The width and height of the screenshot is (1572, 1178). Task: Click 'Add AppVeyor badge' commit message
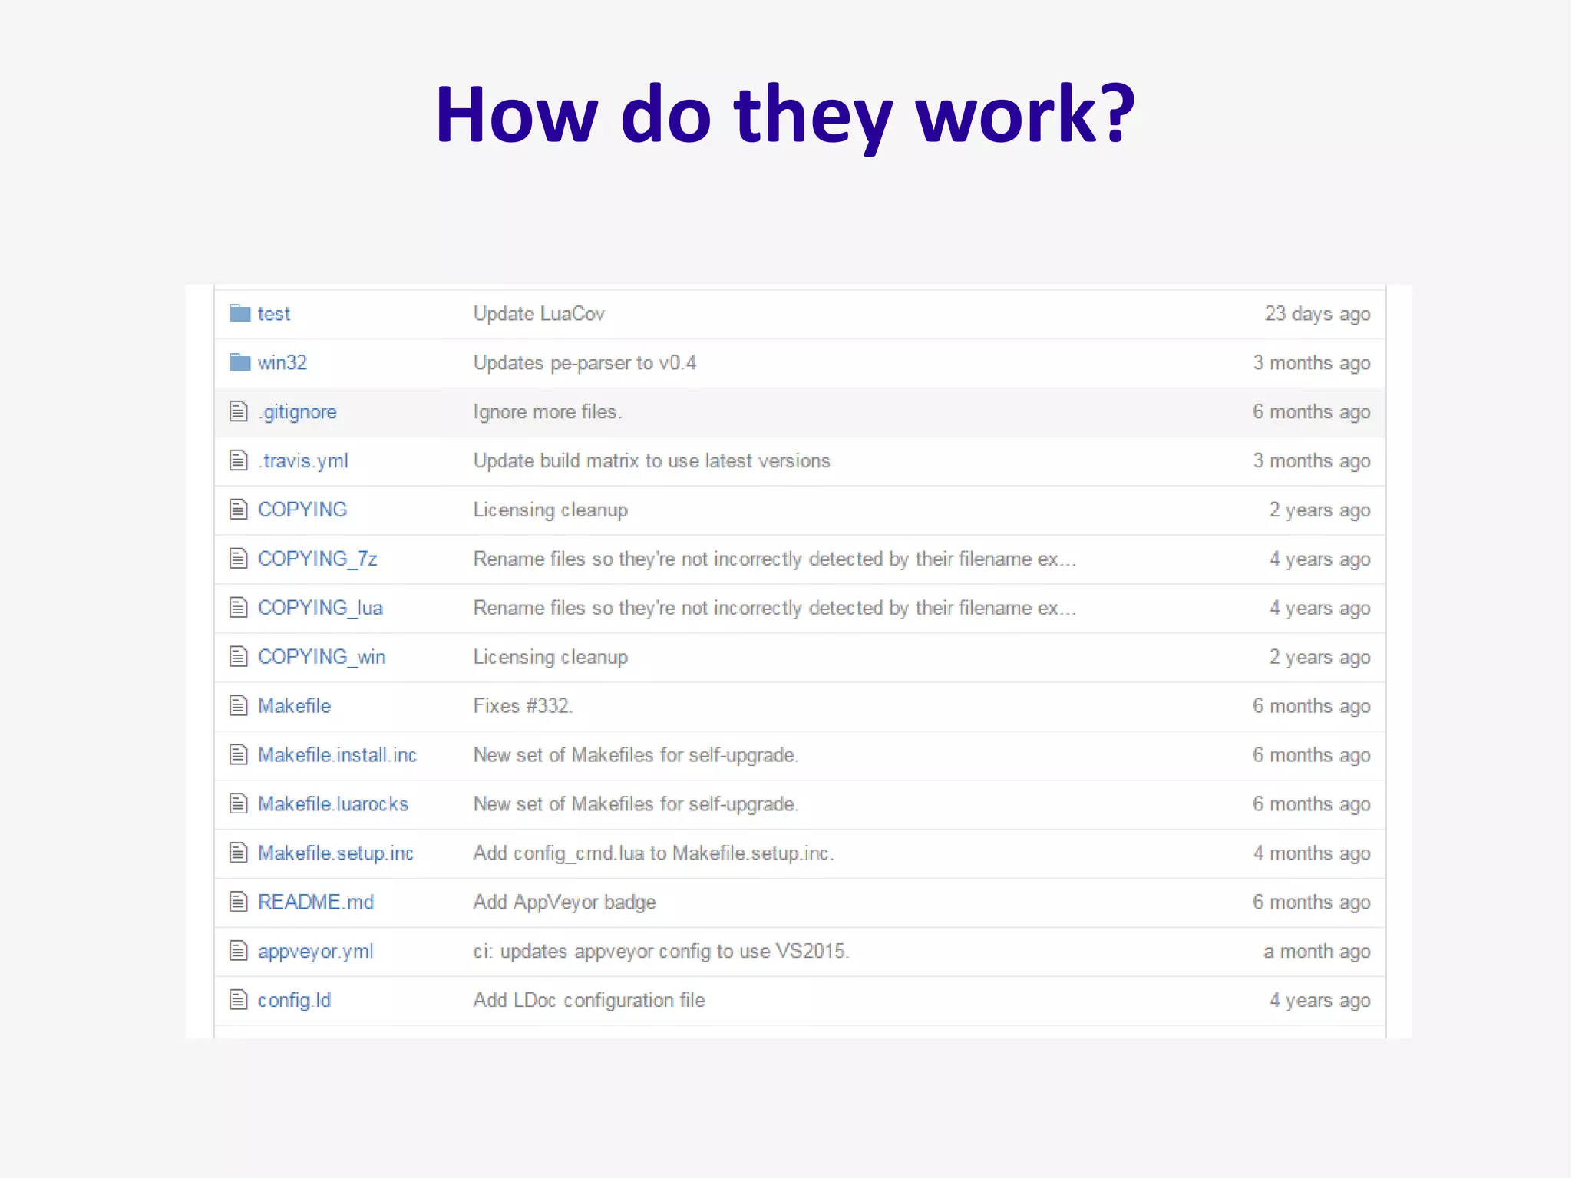click(564, 902)
